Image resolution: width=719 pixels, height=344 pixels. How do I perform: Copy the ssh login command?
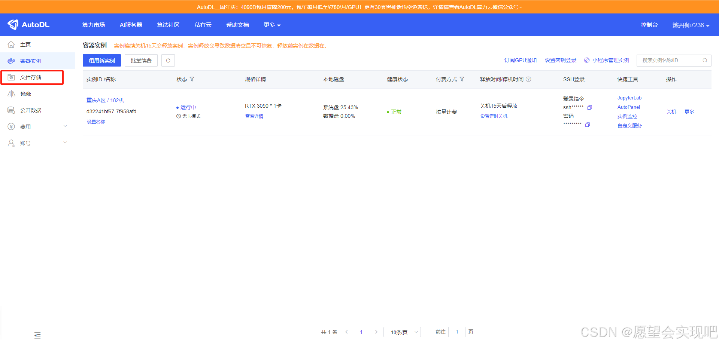click(589, 108)
